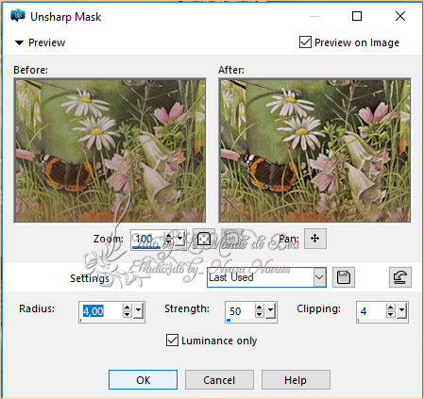Open the Zoom slider dropdown arrow

coord(179,239)
